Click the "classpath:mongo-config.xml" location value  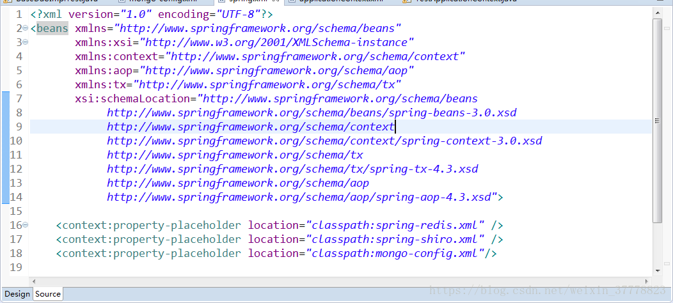(x=395, y=253)
